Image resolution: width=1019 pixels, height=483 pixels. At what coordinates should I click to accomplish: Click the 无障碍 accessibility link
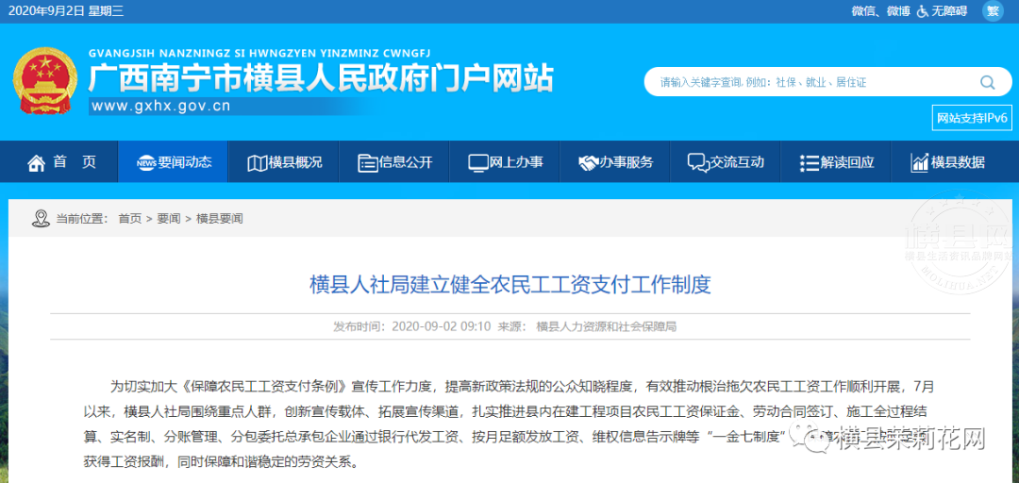click(949, 11)
